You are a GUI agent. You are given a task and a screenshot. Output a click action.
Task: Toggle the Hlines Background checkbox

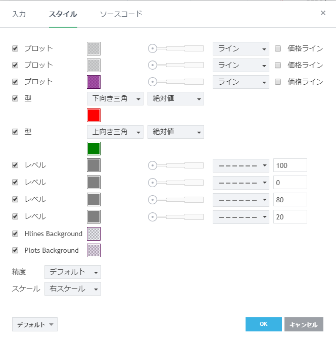click(15, 234)
